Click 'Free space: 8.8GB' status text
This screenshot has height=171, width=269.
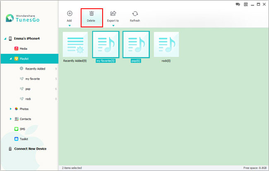tap(255, 168)
